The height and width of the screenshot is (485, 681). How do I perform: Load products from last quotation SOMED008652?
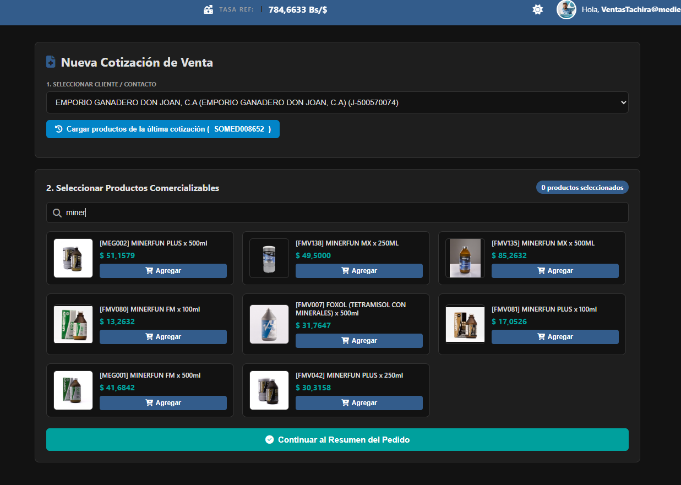coord(163,129)
